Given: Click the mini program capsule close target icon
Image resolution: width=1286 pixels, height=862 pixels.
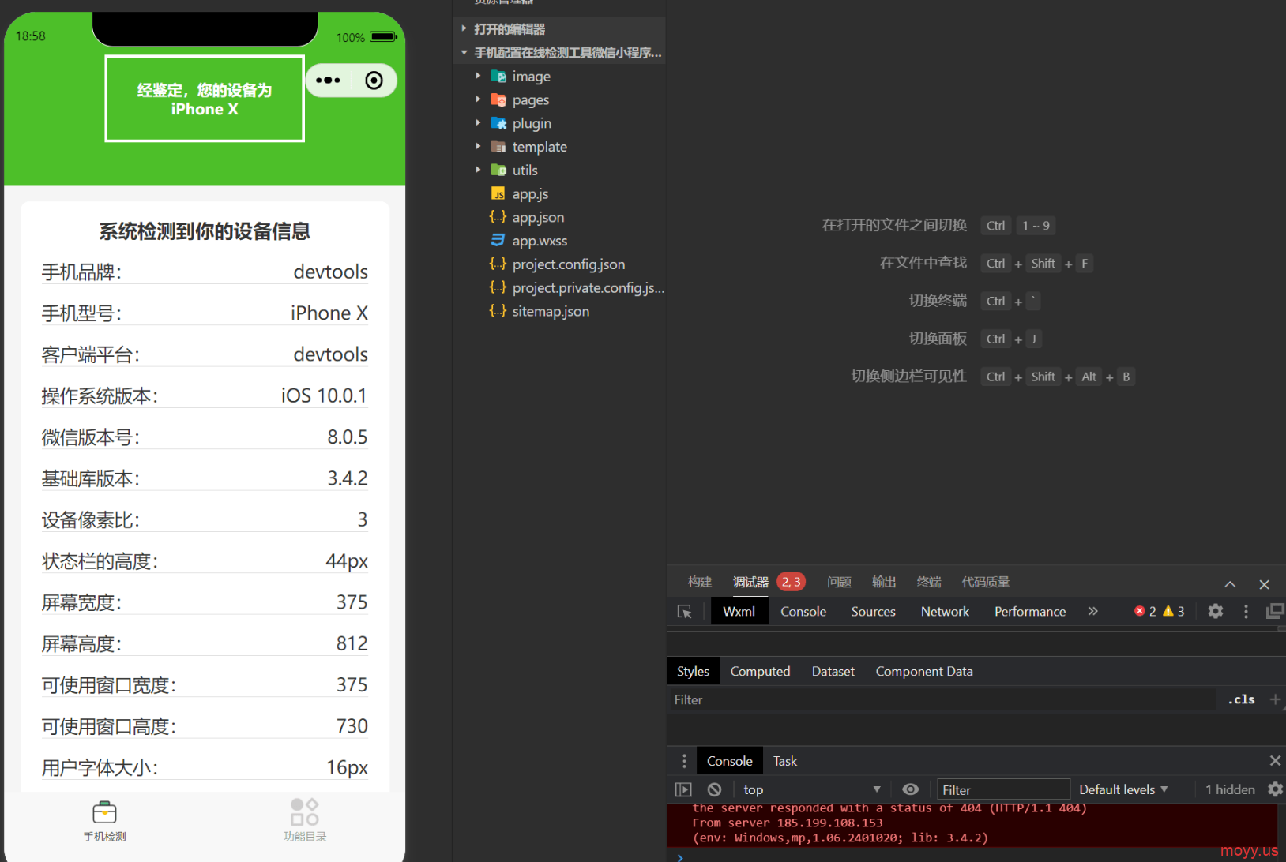Looking at the screenshot, I should 374,81.
